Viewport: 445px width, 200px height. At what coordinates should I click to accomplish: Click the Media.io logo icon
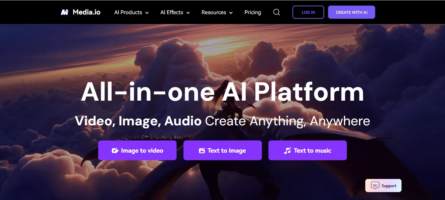(65, 12)
